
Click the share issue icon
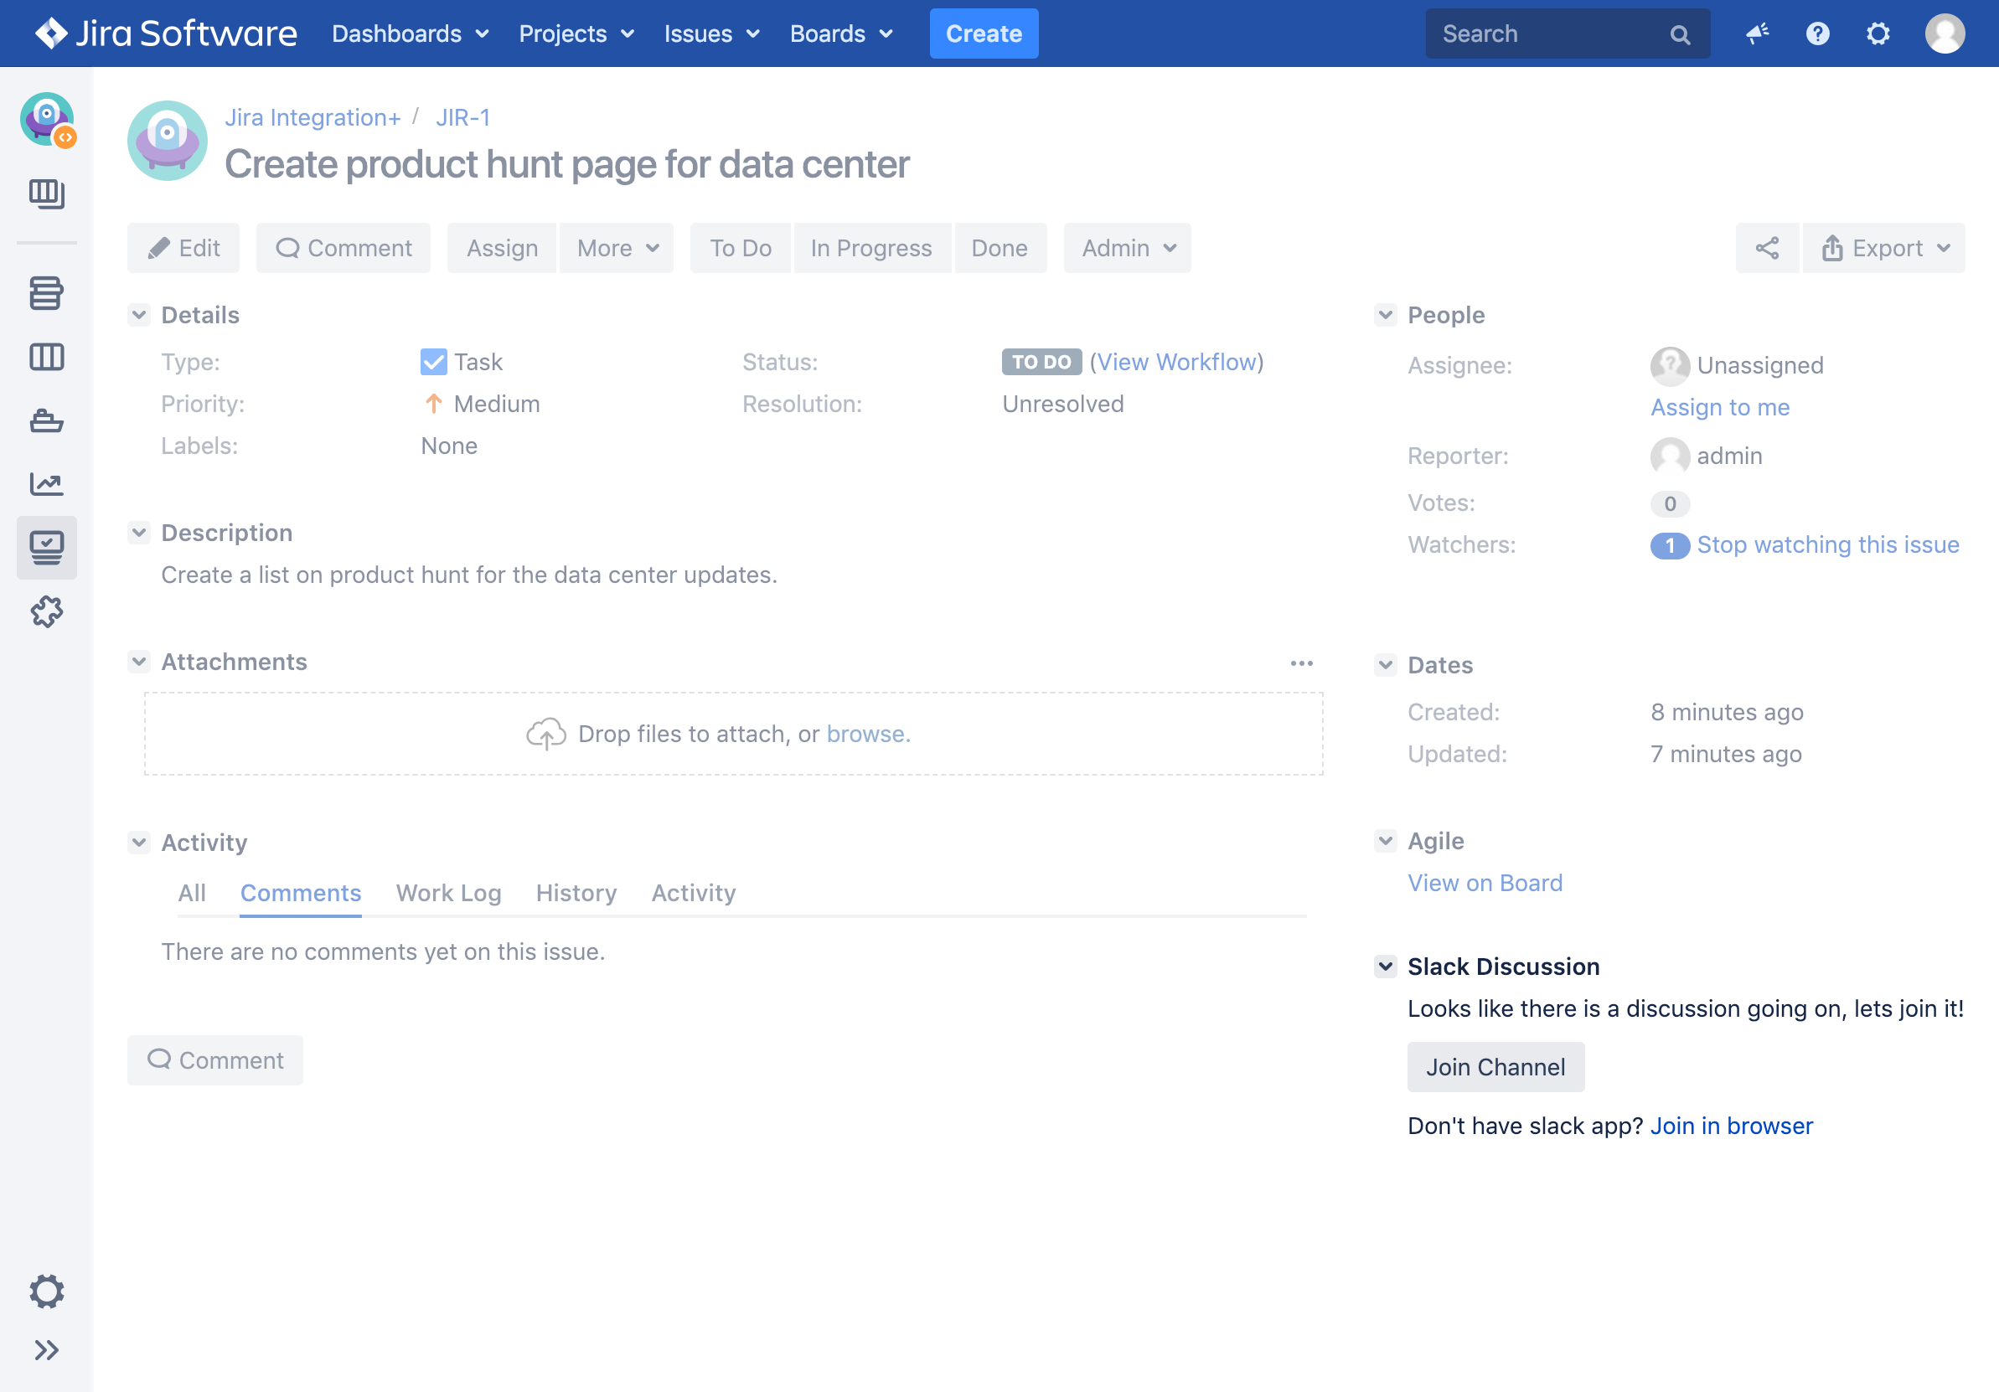point(1767,248)
